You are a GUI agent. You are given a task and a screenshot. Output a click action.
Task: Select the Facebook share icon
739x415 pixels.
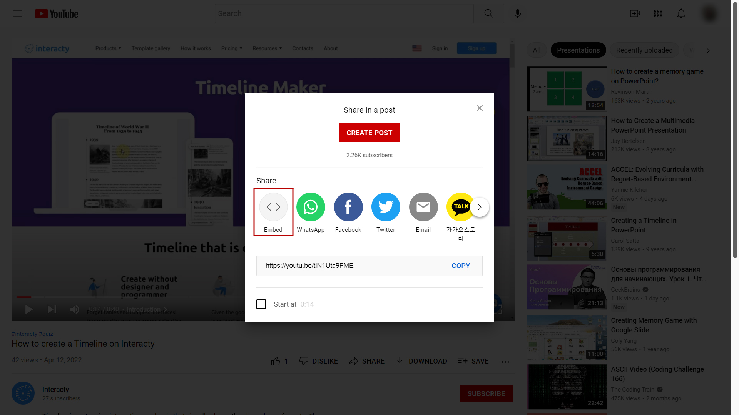tap(348, 207)
